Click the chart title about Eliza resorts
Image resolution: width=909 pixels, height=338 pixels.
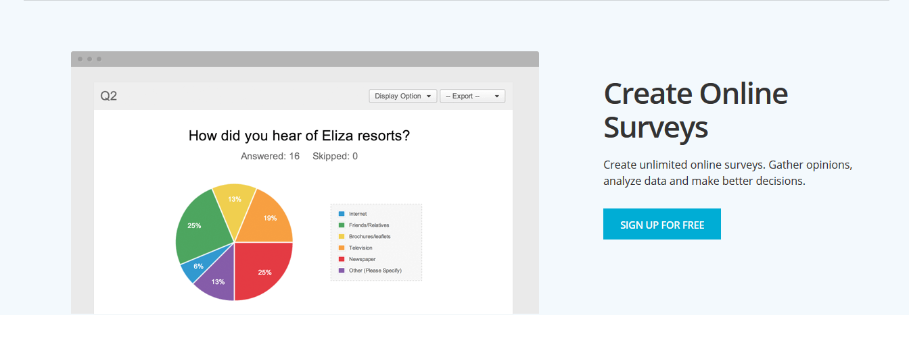[299, 136]
